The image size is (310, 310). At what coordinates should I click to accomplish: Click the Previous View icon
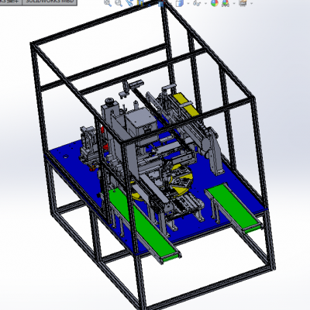coord(129,3)
